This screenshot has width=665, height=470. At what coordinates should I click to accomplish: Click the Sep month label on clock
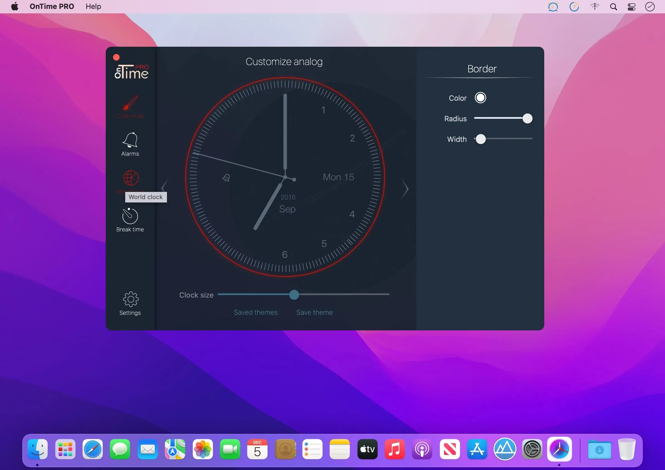(287, 209)
